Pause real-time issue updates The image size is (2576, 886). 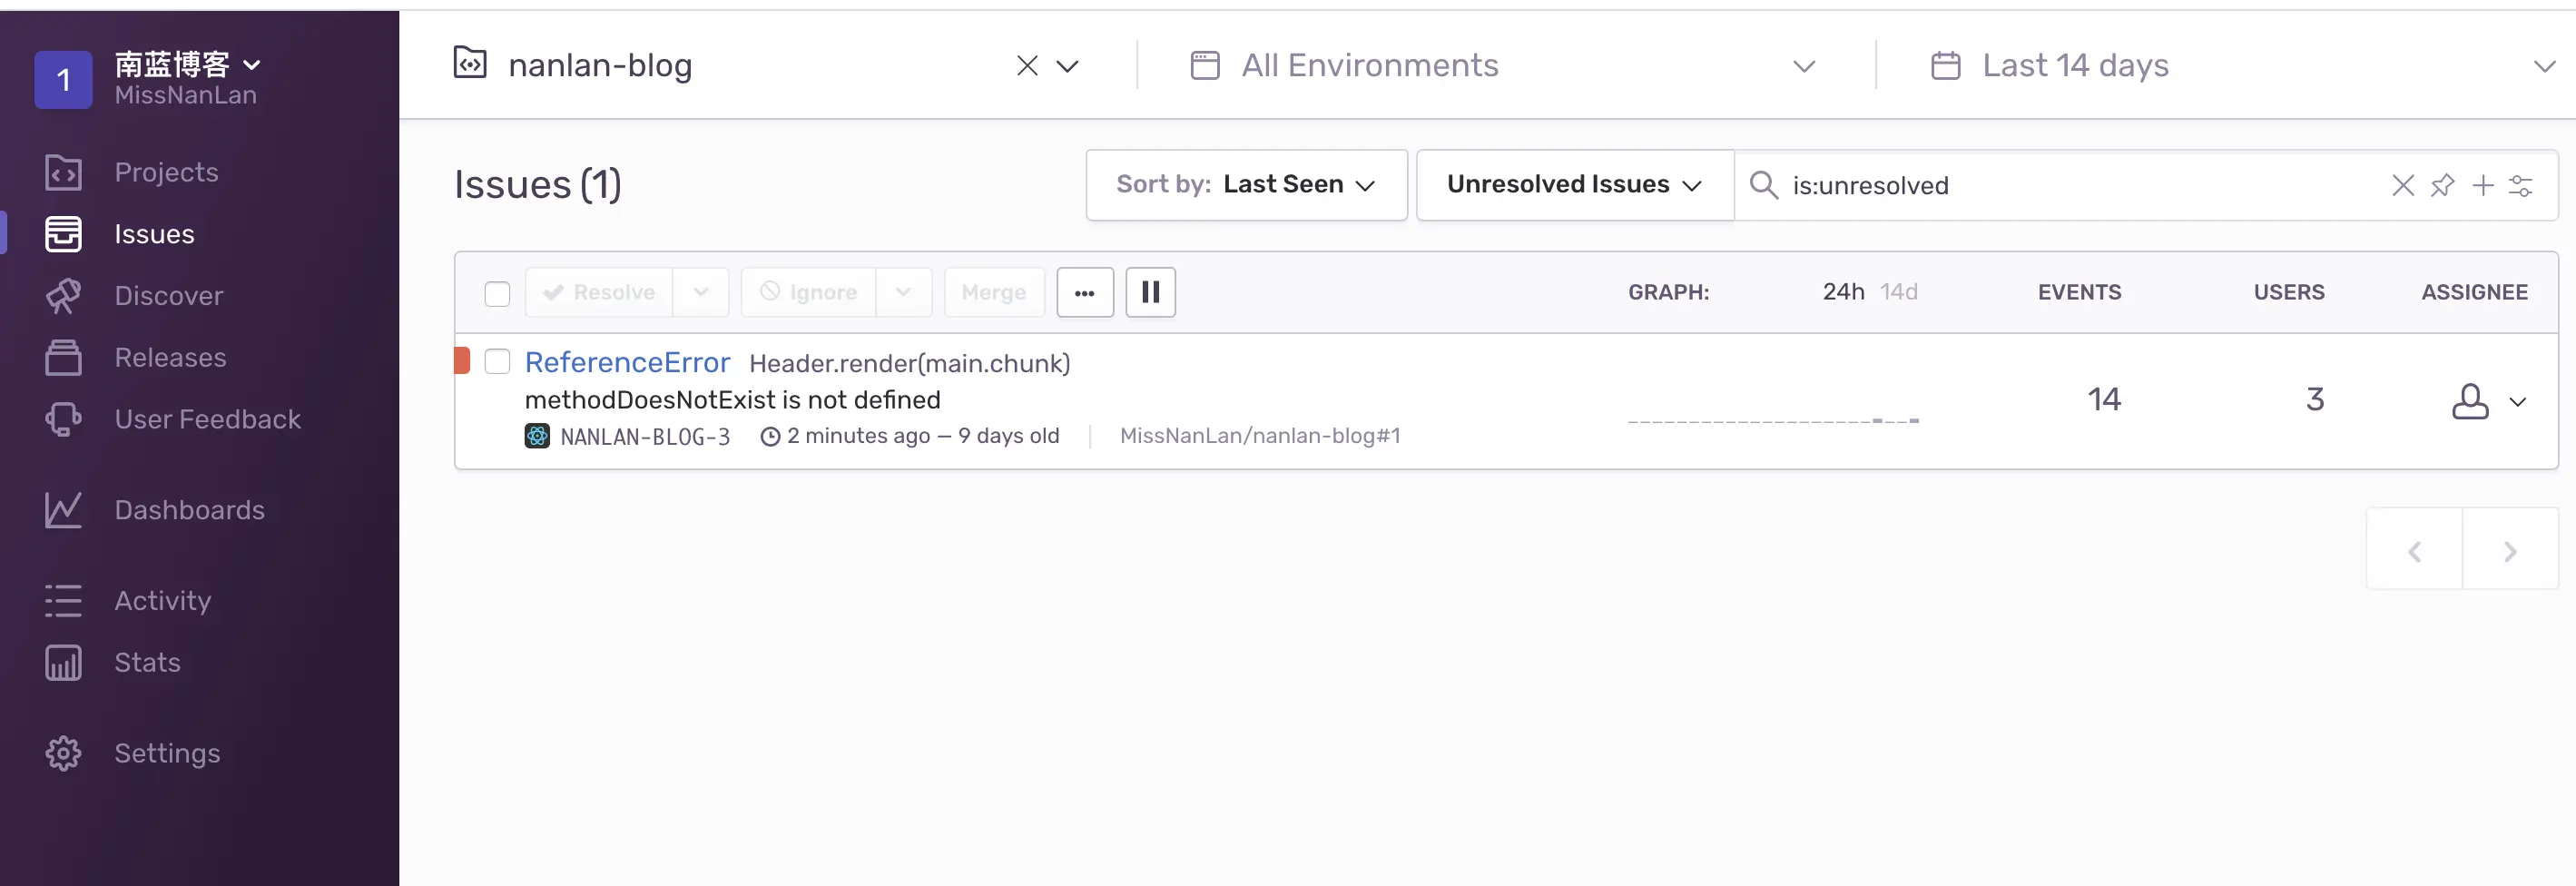pos(1150,292)
